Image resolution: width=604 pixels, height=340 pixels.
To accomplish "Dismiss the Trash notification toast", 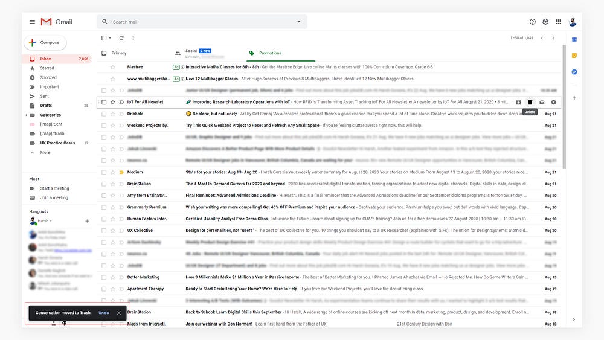I will click(x=118, y=313).
